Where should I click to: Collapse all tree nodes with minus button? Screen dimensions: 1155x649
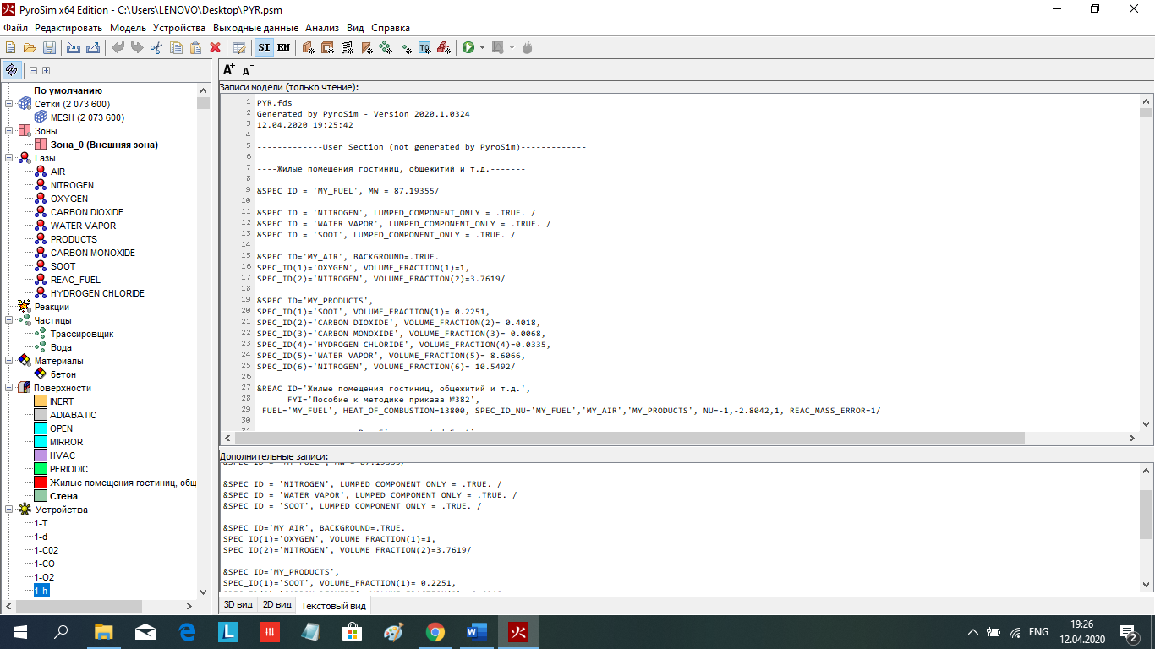pyautogui.click(x=34, y=71)
